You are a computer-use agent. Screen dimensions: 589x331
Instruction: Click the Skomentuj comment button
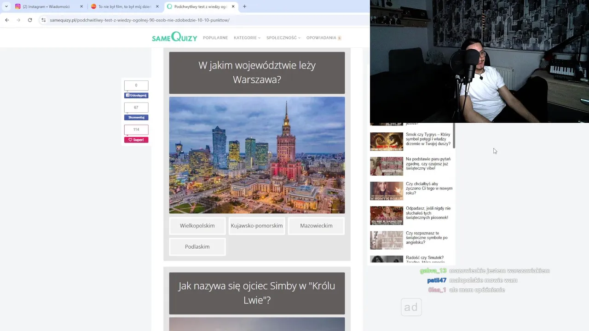(x=136, y=117)
